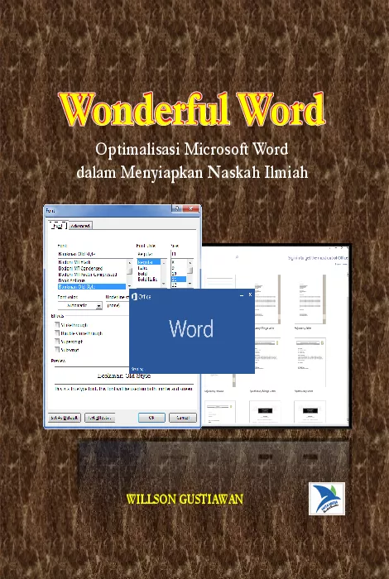
Task: Click the Font name input field
Action: (95, 254)
